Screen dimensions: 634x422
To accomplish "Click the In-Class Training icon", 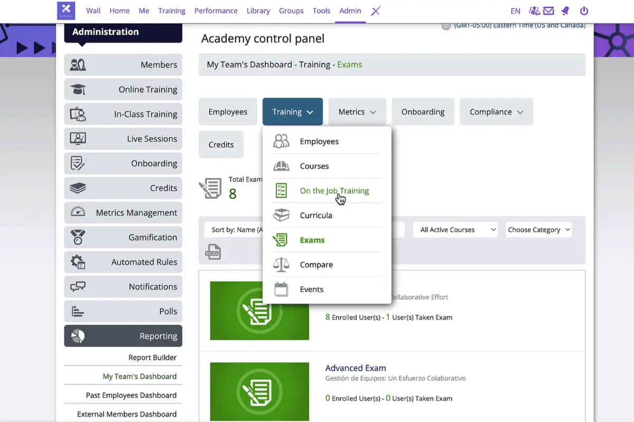I will [x=78, y=114].
